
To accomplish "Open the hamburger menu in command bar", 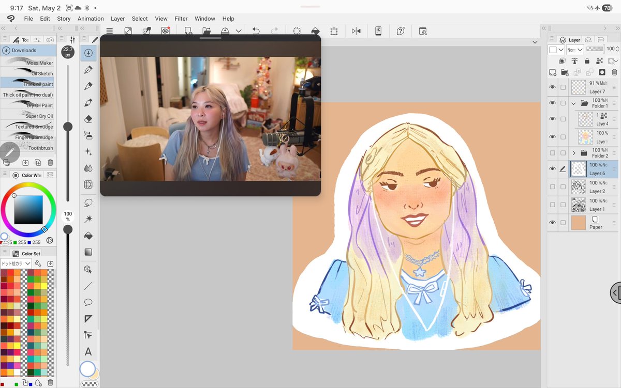I will click(110, 31).
